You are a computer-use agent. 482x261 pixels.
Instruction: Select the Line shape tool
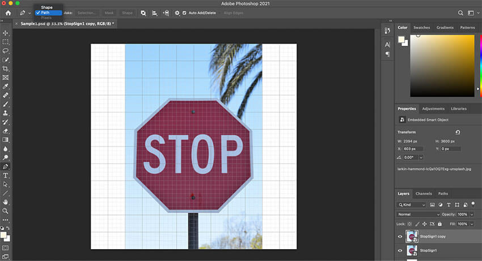tap(6, 193)
